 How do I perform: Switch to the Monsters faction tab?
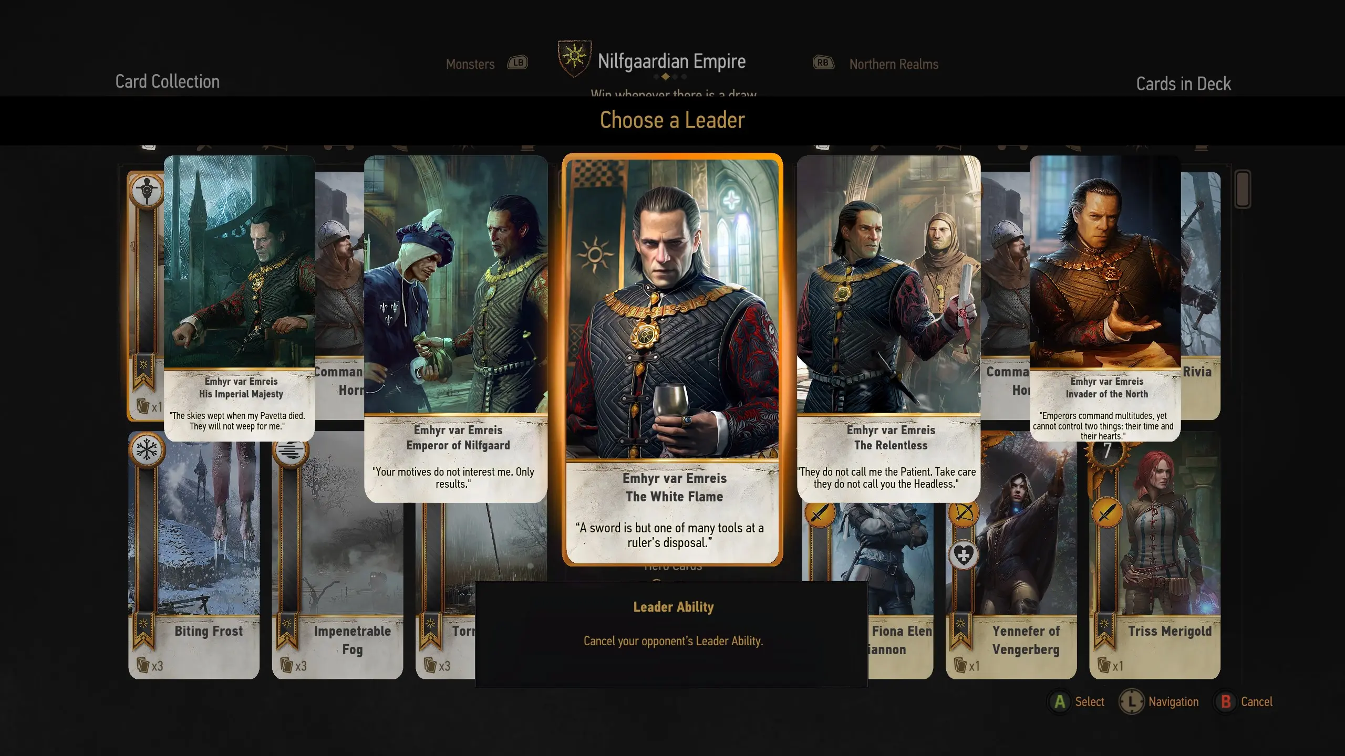[x=470, y=64]
